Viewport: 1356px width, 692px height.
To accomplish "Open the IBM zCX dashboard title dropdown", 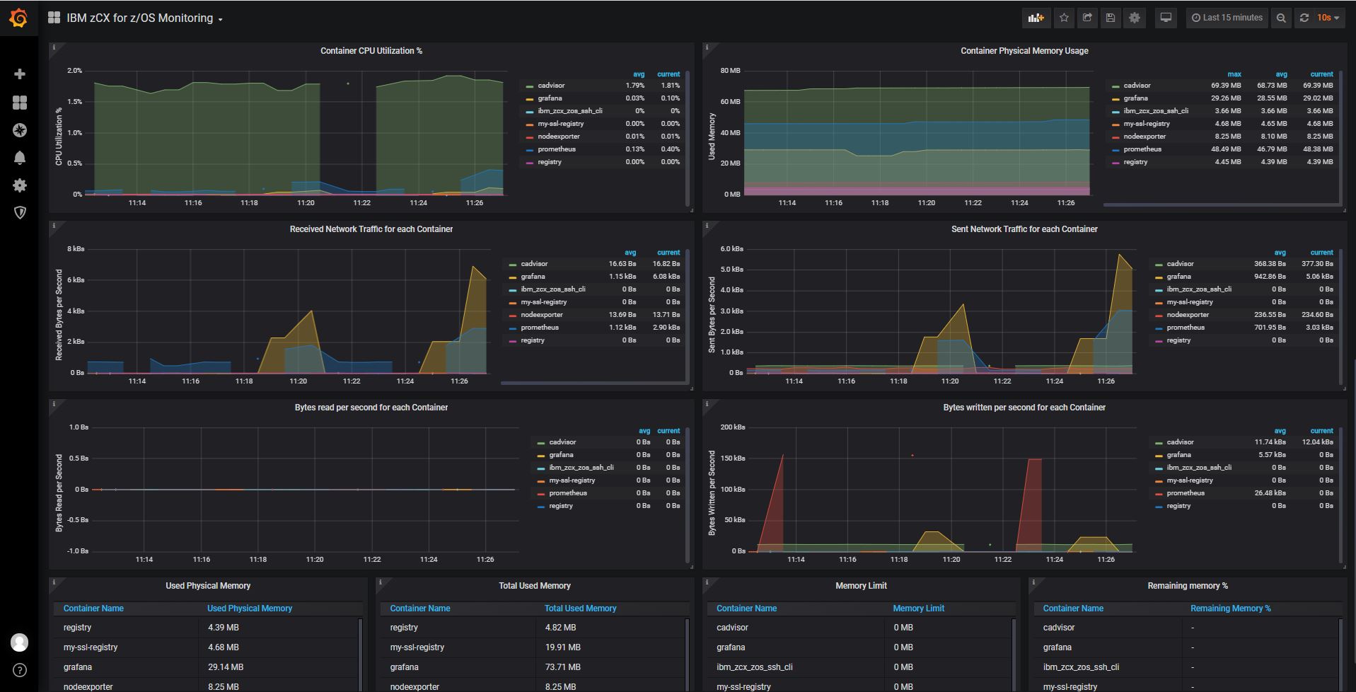I will click(144, 18).
